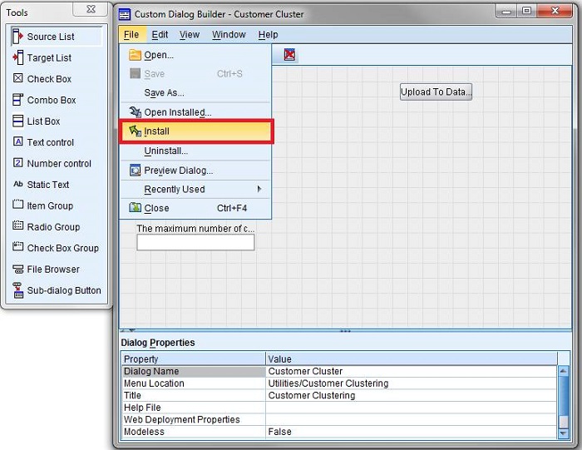
Task: Select the Menu Location property row
Action: pyautogui.click(x=339, y=383)
